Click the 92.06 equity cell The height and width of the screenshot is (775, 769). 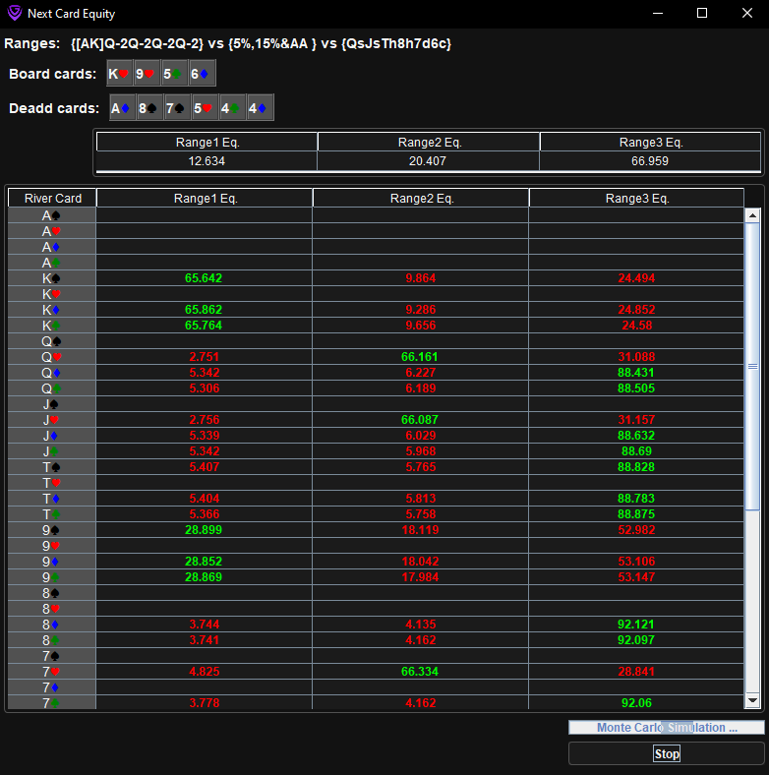[x=636, y=703]
